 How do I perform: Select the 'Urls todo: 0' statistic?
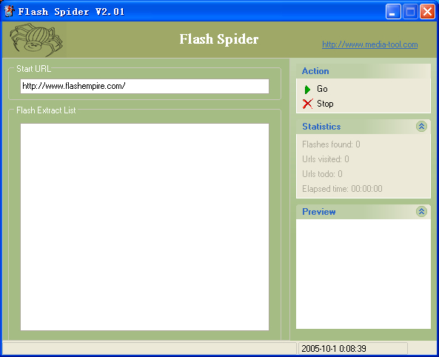tap(322, 174)
